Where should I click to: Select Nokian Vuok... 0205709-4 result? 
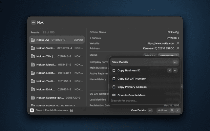point(57,48)
